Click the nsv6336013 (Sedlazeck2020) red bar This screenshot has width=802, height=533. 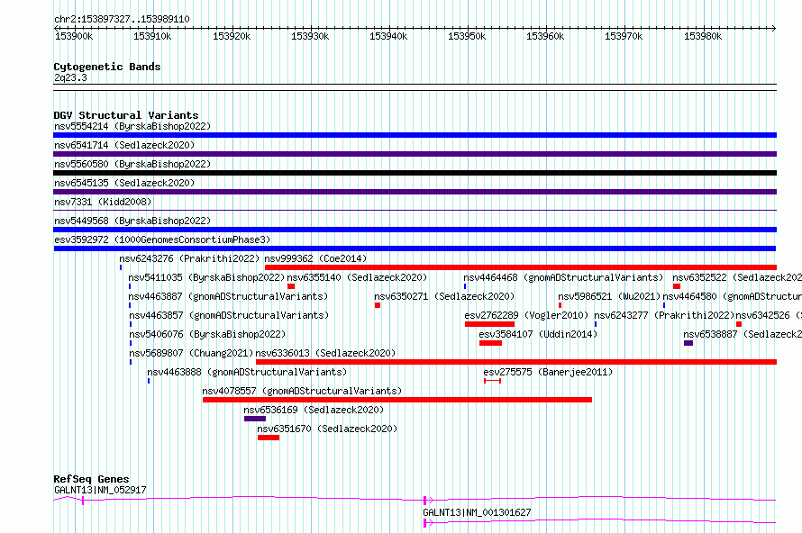(x=516, y=362)
